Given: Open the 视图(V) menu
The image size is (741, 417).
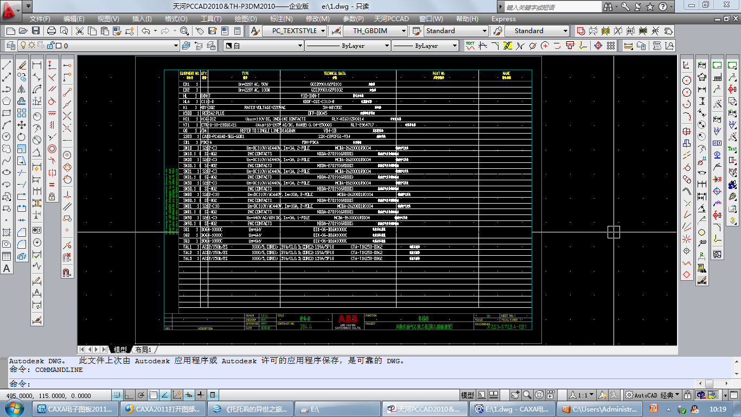Looking at the screenshot, I should pyautogui.click(x=108, y=19).
